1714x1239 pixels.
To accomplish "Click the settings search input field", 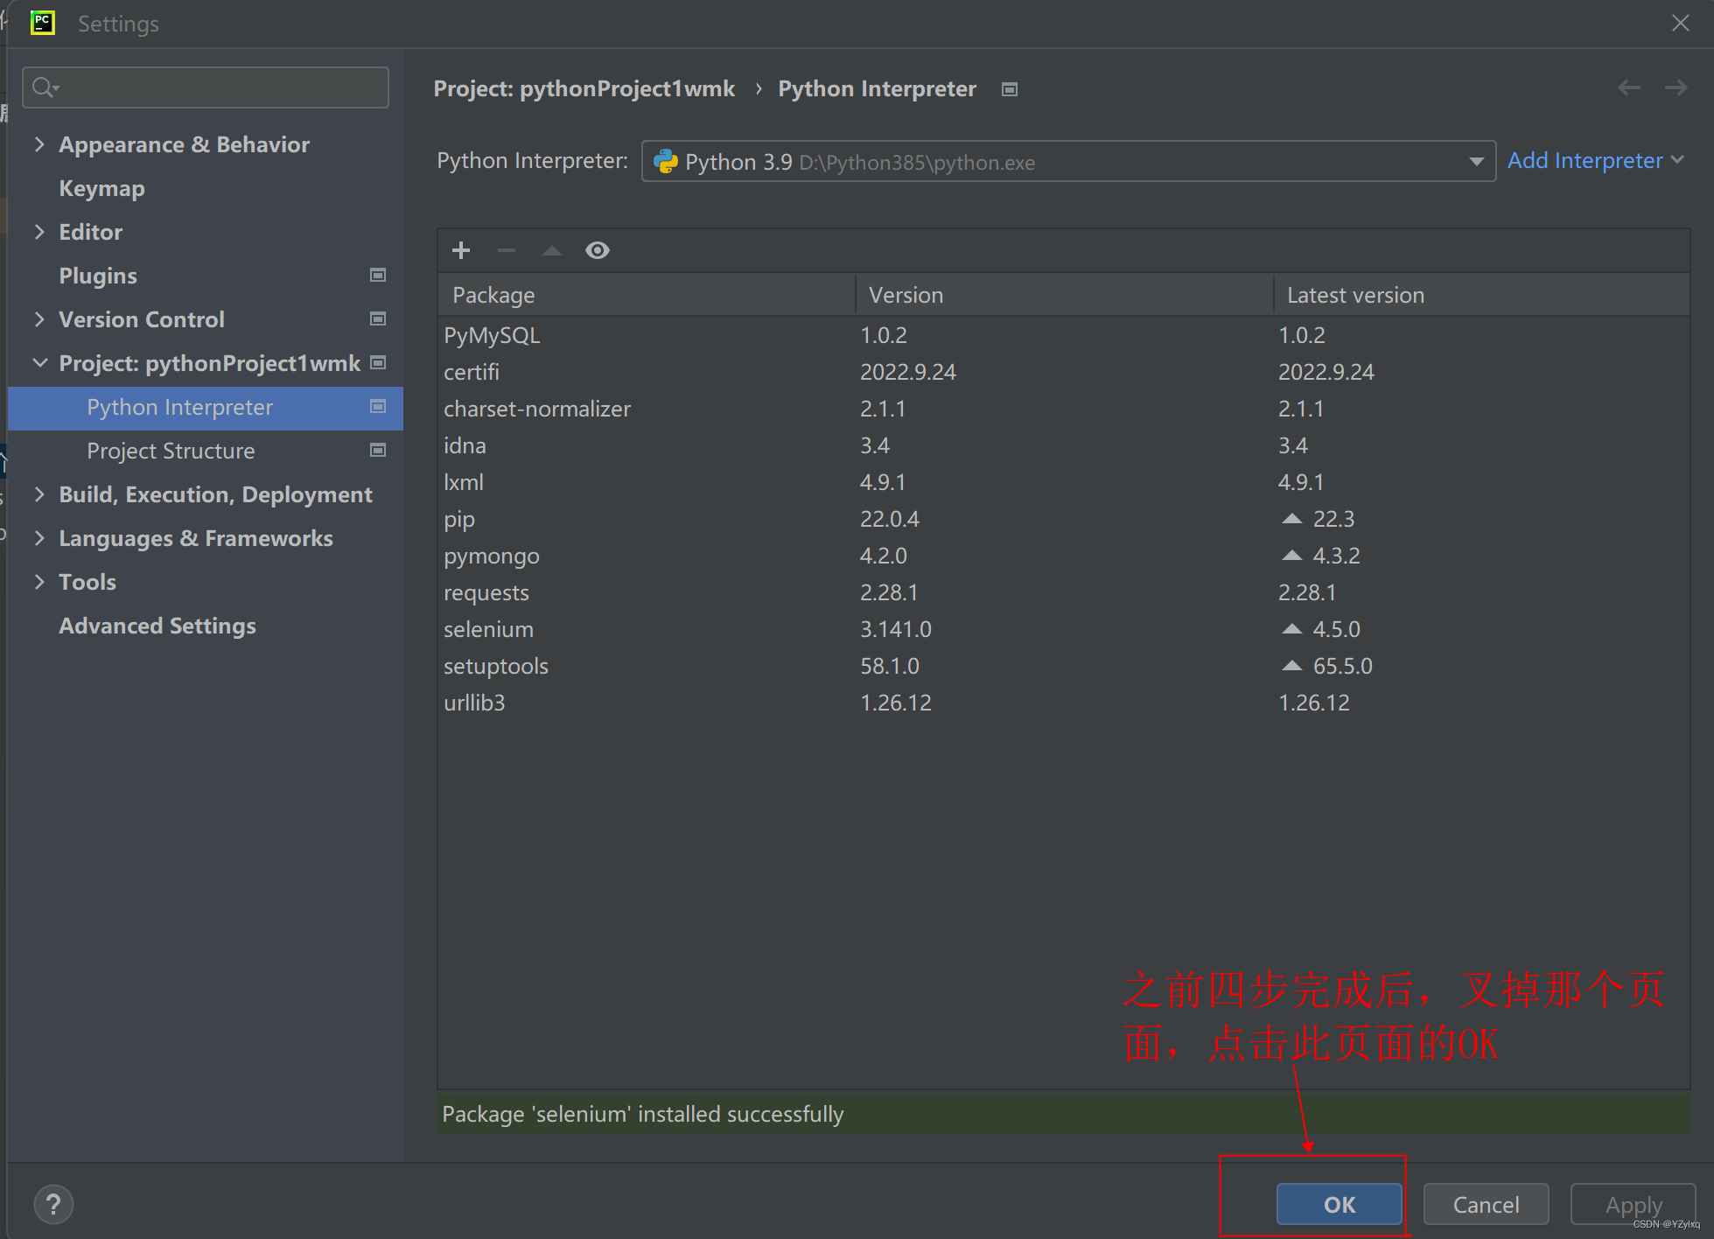I will 206,87.
